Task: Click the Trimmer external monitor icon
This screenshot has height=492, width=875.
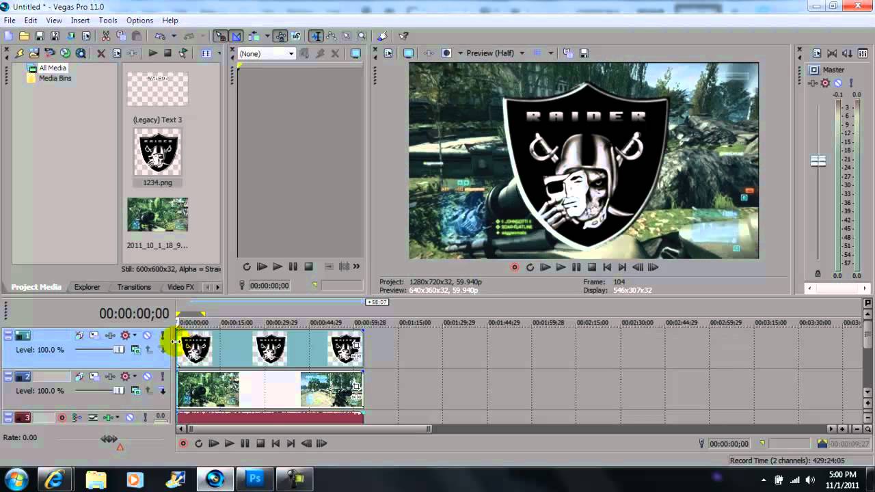Action: (355, 53)
